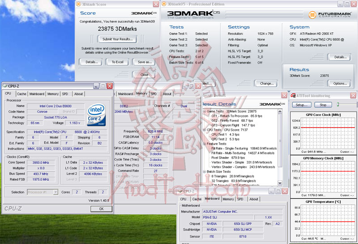This screenshot has width=358, height=244.
Task: Click the Core Speed 3950.0 MHz field
Action: coord(41,163)
